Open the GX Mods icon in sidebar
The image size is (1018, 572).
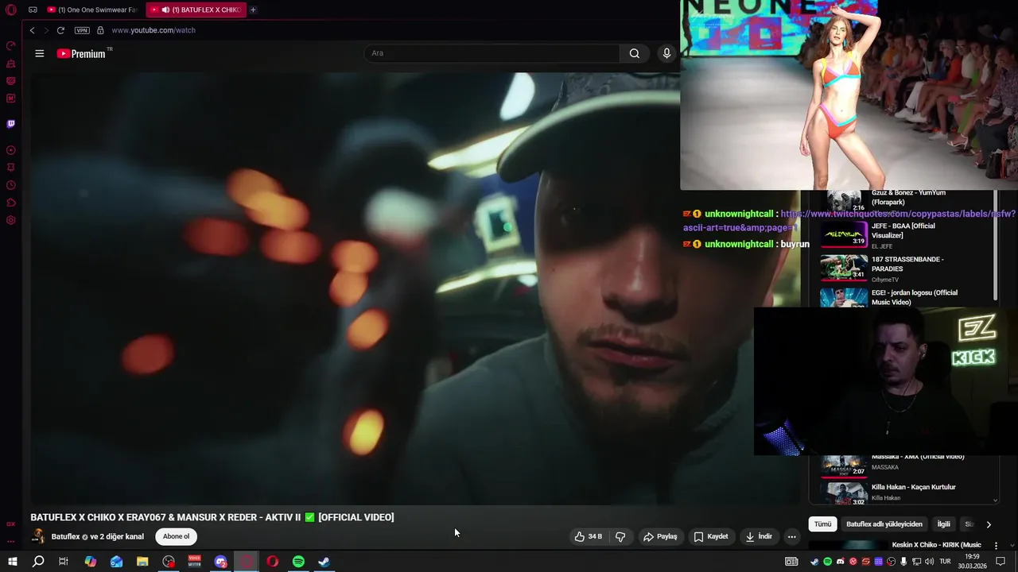[x=11, y=99]
